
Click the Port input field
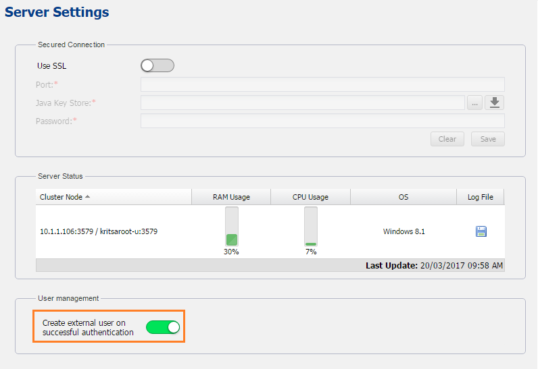(322, 84)
